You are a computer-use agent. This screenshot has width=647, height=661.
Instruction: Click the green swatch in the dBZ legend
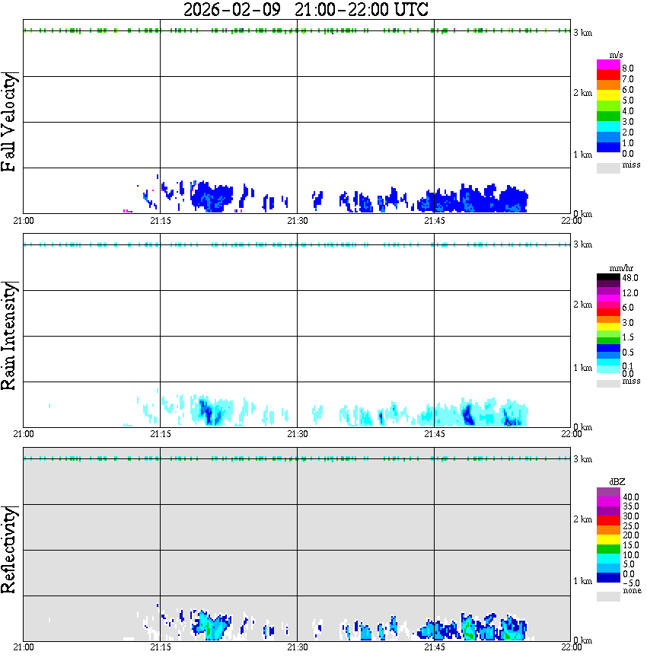(x=608, y=549)
